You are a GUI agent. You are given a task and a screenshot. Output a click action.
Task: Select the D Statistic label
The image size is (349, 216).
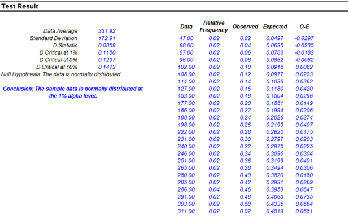[65, 46]
